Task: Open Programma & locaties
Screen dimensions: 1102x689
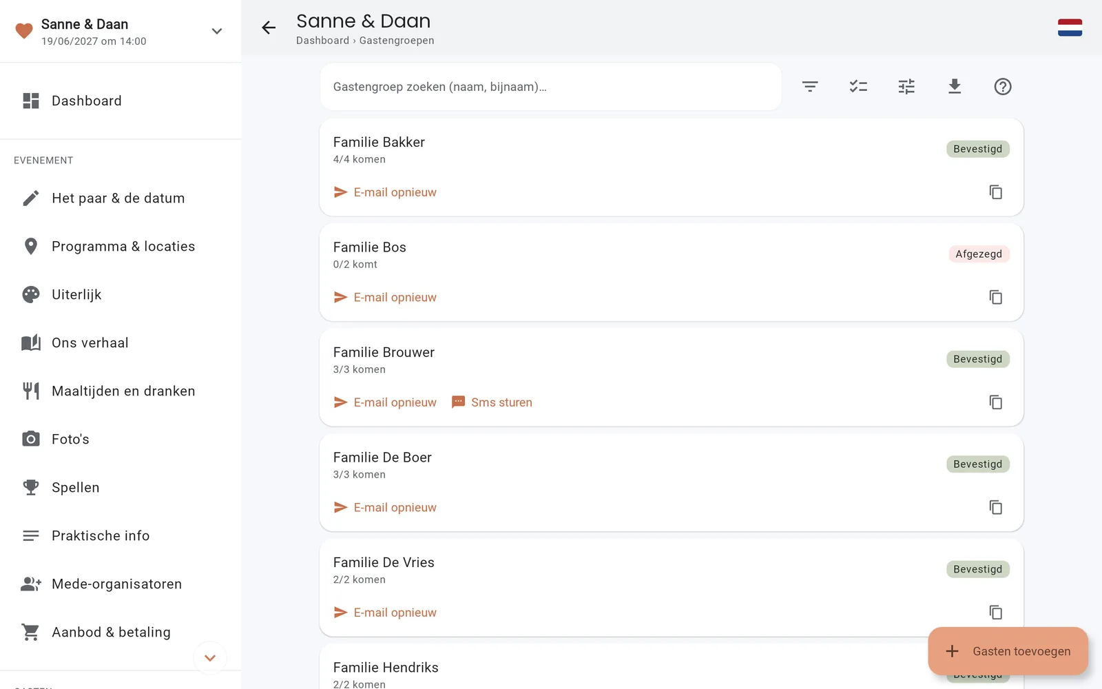Action: coord(121,247)
